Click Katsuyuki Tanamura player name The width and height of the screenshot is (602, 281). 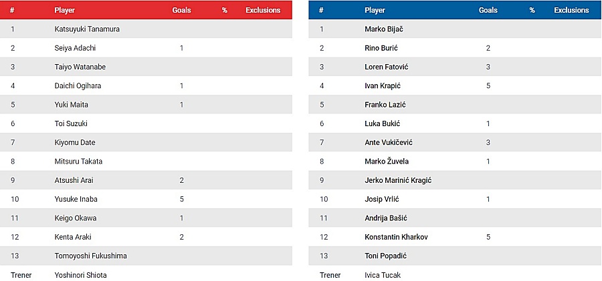tap(87, 29)
